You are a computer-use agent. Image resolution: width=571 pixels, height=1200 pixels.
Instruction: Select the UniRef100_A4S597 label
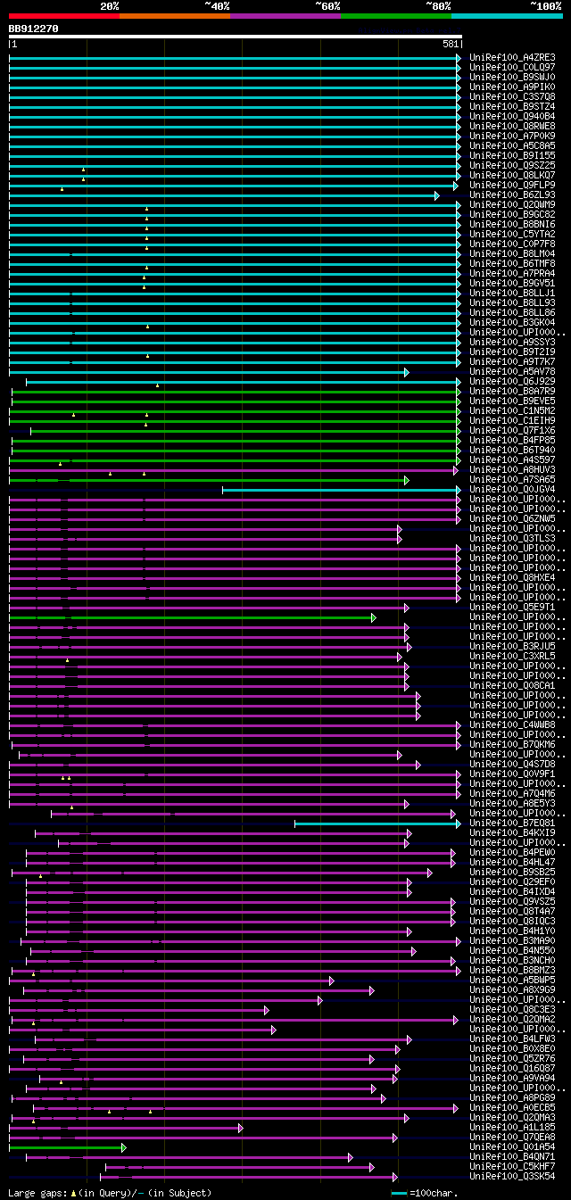click(512, 459)
